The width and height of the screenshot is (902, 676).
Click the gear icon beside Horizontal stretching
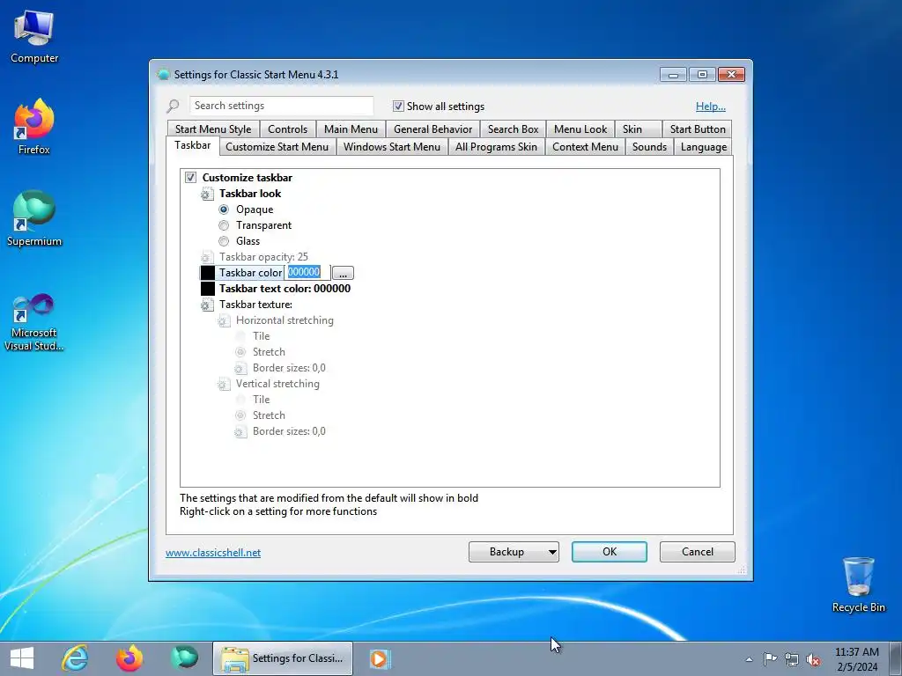click(224, 320)
